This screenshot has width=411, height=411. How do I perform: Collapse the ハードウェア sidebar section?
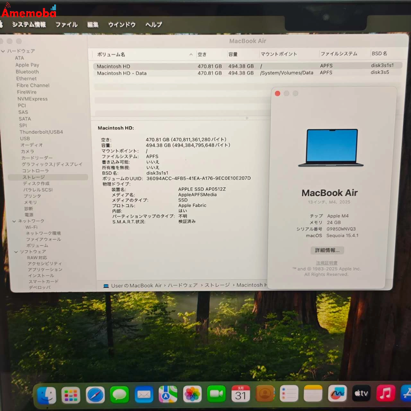(x=3, y=51)
